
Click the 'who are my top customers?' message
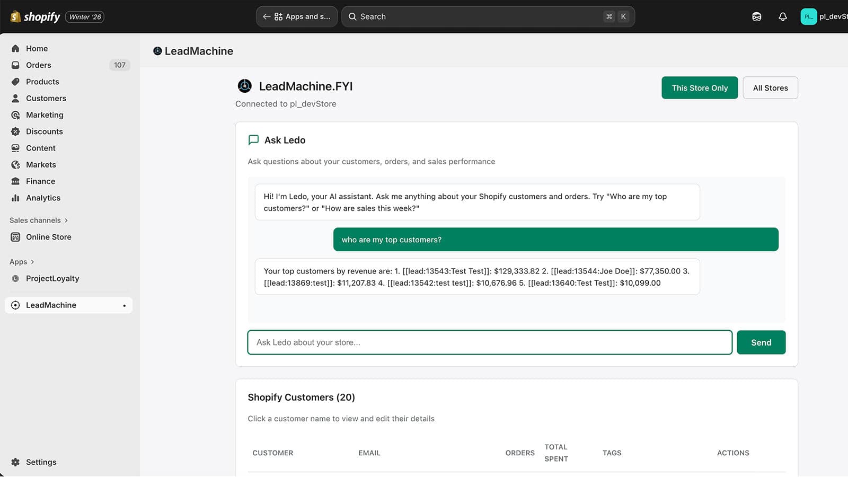click(x=556, y=240)
